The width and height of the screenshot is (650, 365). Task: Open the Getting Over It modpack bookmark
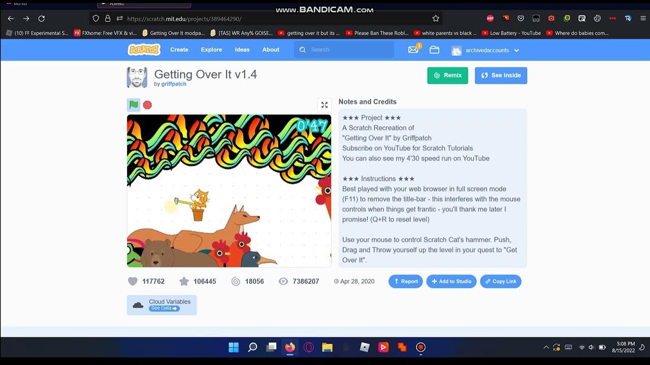[174, 33]
